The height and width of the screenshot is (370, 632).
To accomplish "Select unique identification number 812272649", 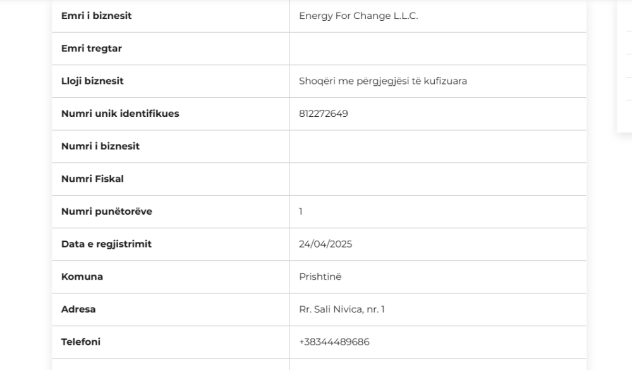I will (x=323, y=114).
